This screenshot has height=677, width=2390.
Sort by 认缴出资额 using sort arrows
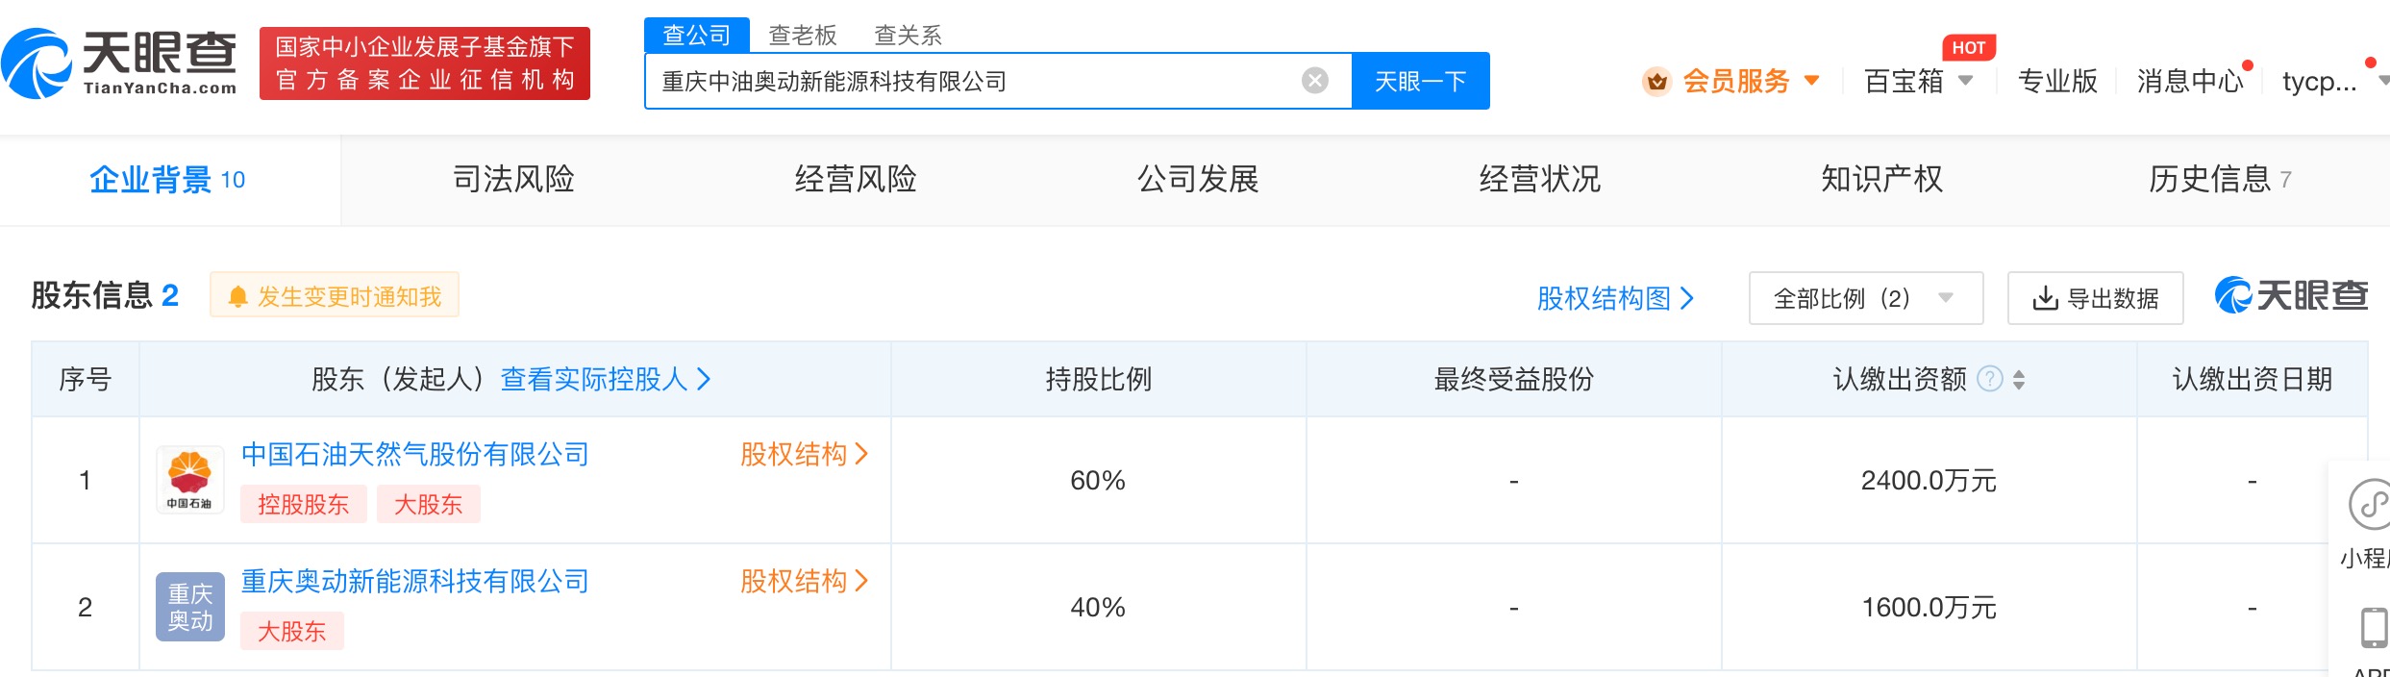(2018, 380)
